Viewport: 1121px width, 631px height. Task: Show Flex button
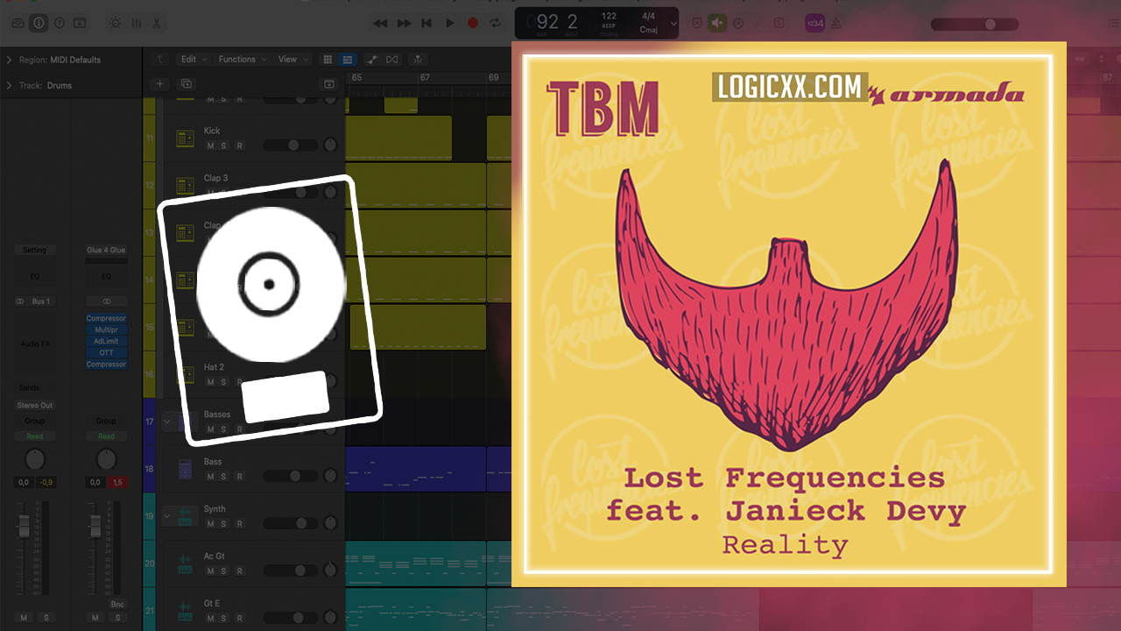tap(391, 59)
